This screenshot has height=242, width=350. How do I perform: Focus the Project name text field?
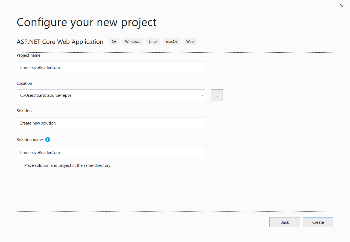(111, 67)
